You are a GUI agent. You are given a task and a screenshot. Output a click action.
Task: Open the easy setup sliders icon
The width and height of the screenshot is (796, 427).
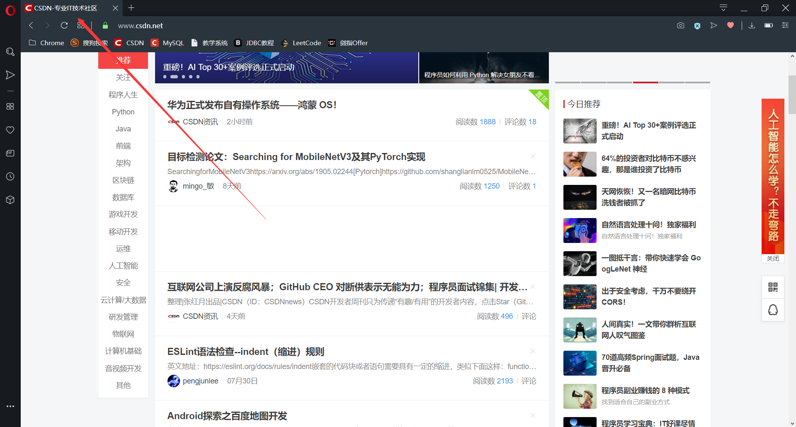785,25
